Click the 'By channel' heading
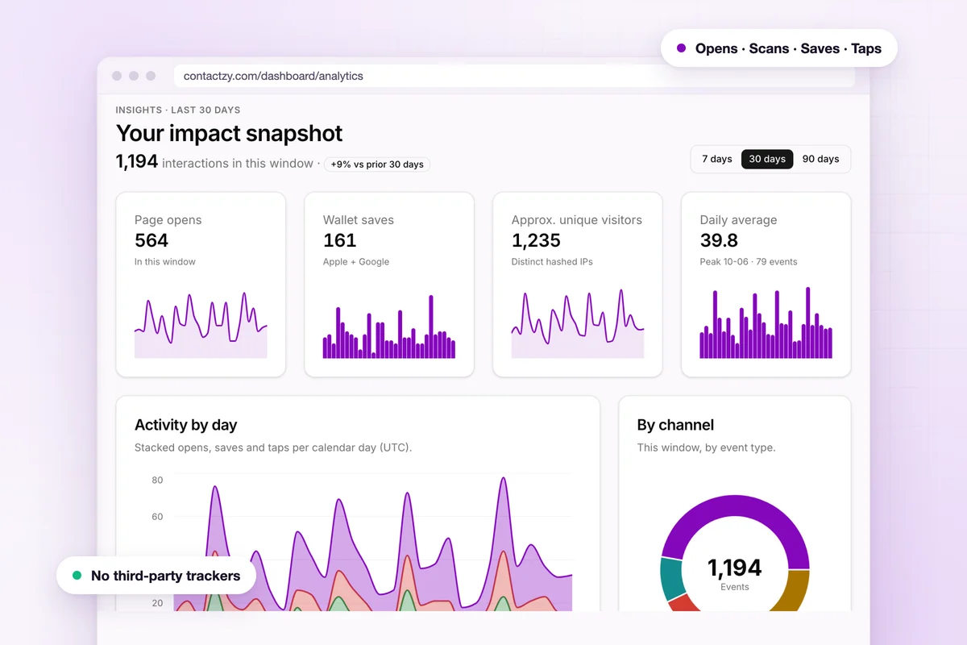Viewport: 967px width, 645px height. click(675, 425)
